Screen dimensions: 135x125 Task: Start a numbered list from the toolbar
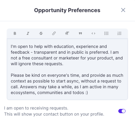tap(120, 33)
